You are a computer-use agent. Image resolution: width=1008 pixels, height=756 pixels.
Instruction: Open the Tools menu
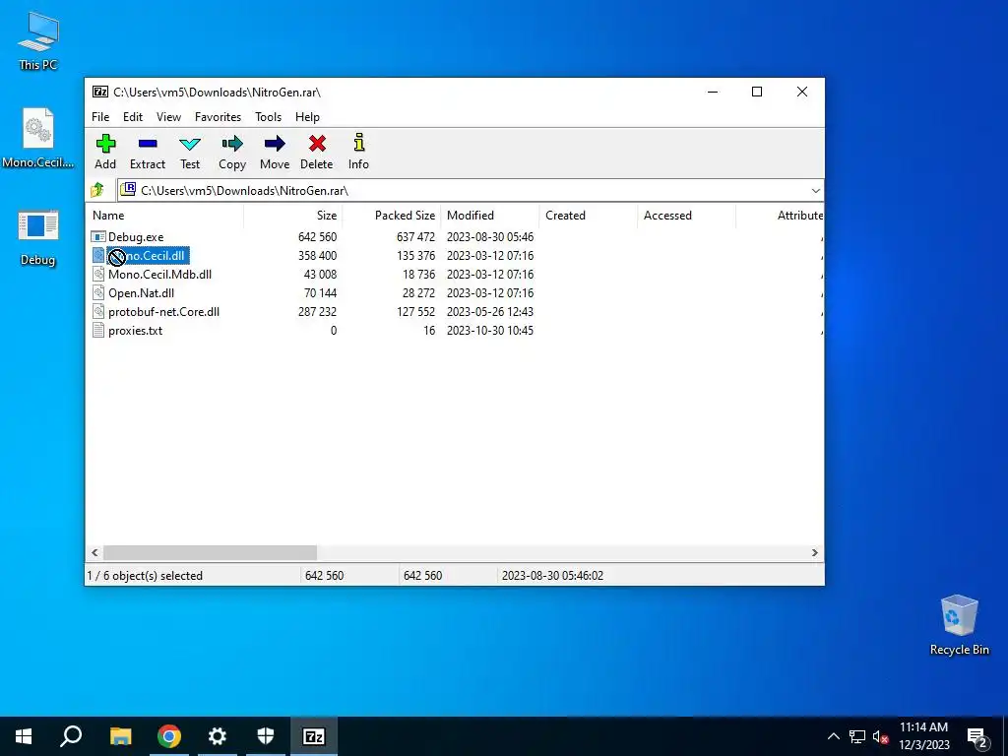pyautogui.click(x=268, y=117)
